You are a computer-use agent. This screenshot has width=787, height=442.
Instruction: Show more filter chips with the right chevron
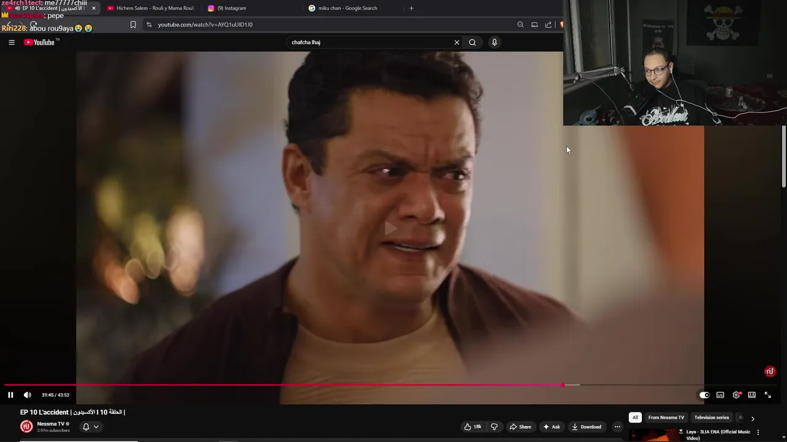[753, 418]
